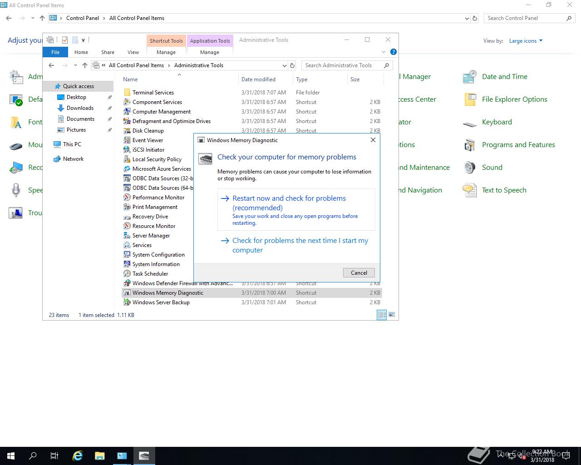The image size is (581, 465).
Task: Select Windows Server Backup icon
Action: click(127, 302)
